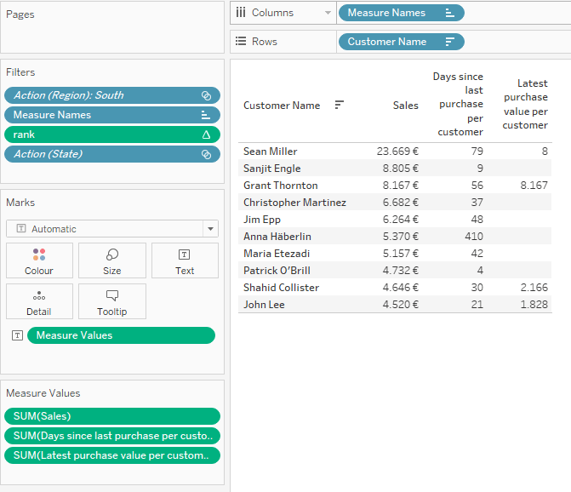This screenshot has height=492, width=571.
Task: Click sort icon beside Customer Name header
Action: 340,105
